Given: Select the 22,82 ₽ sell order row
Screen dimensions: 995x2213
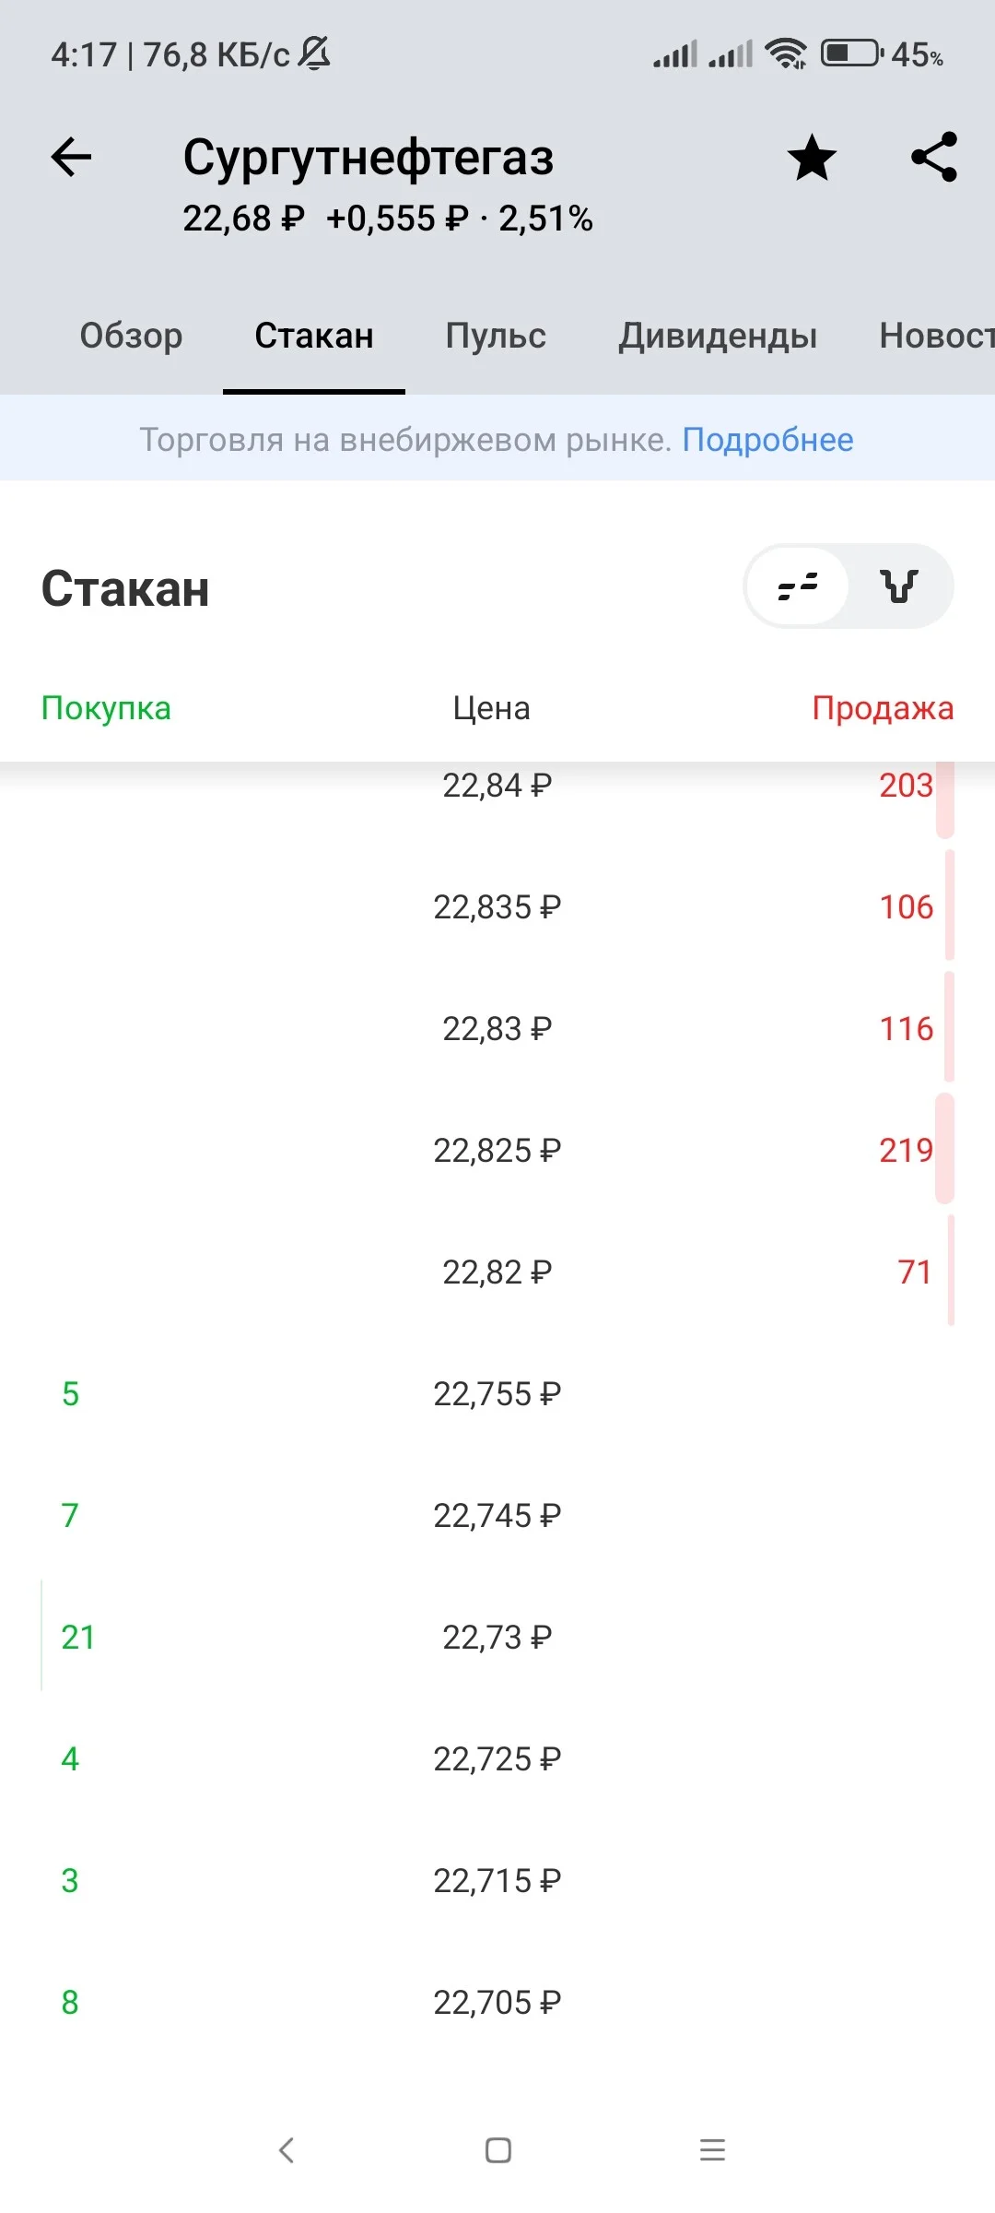Looking at the screenshot, I should (x=497, y=1272).
